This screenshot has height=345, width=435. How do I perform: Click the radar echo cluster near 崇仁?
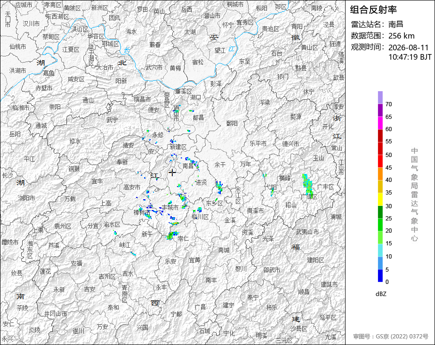coord(172,235)
